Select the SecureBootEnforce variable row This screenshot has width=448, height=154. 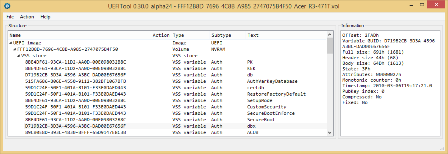tap(175, 113)
